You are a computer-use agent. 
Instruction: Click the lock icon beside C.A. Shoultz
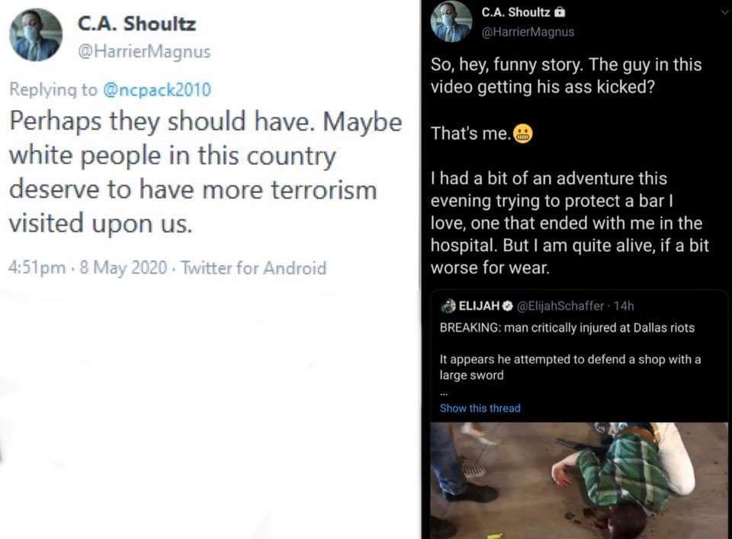[560, 13]
